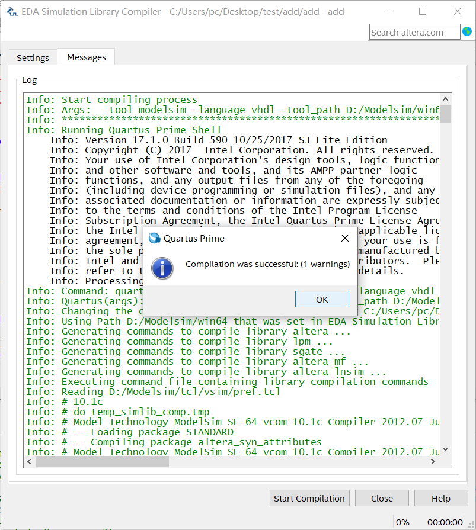The image size is (476, 530).
Task: Focus the Search altera.com field
Action: (x=414, y=32)
